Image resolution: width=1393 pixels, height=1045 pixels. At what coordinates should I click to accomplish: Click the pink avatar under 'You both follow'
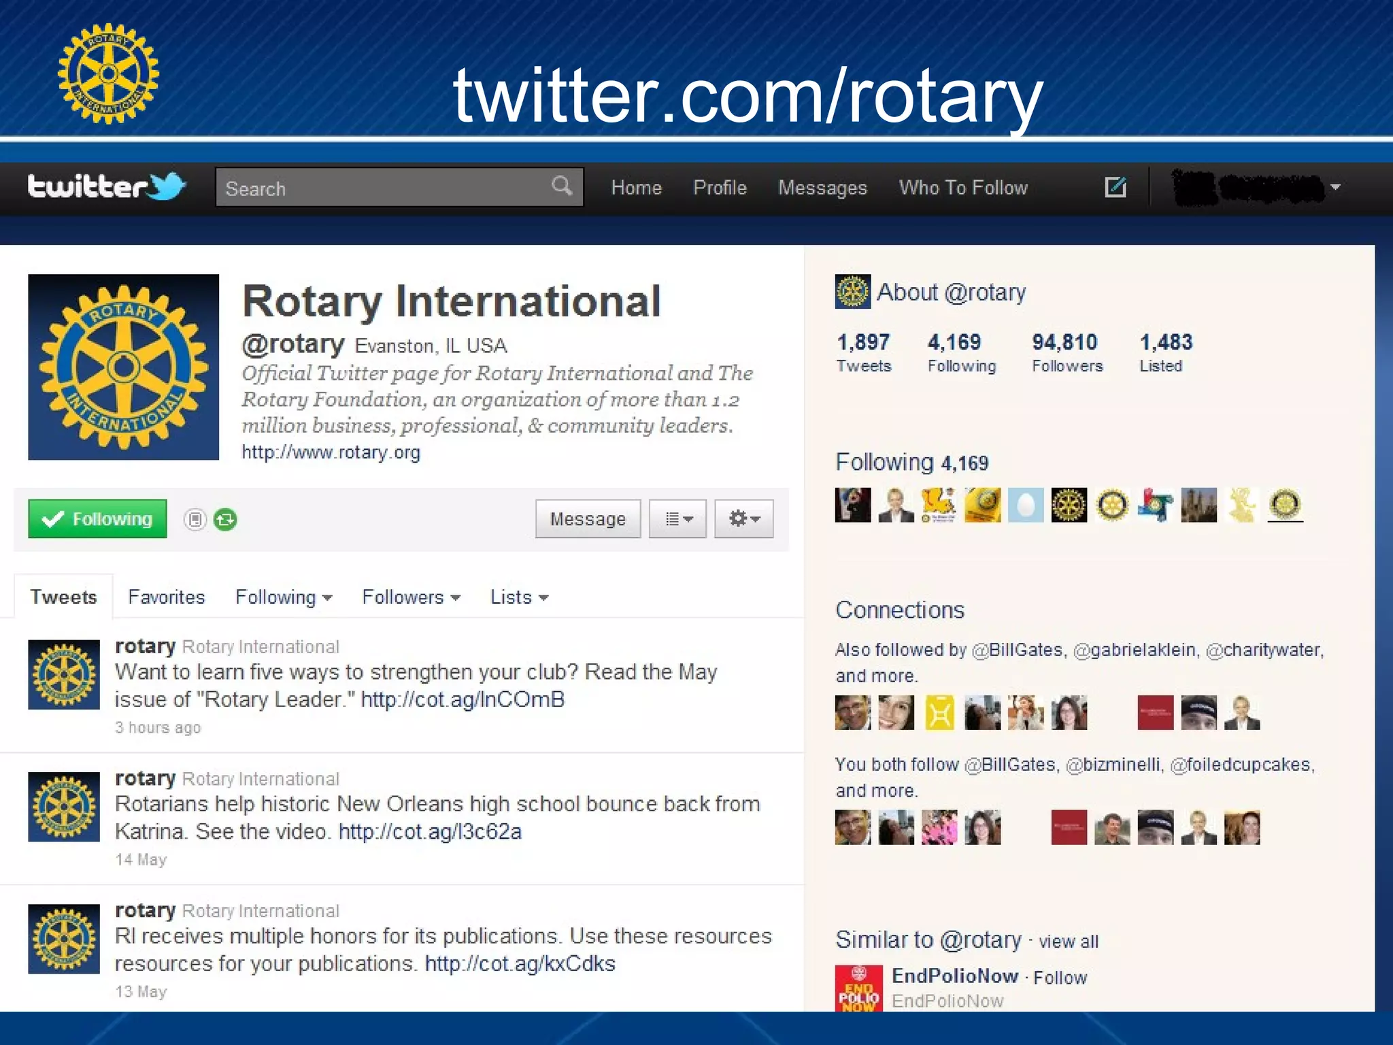[x=939, y=827]
